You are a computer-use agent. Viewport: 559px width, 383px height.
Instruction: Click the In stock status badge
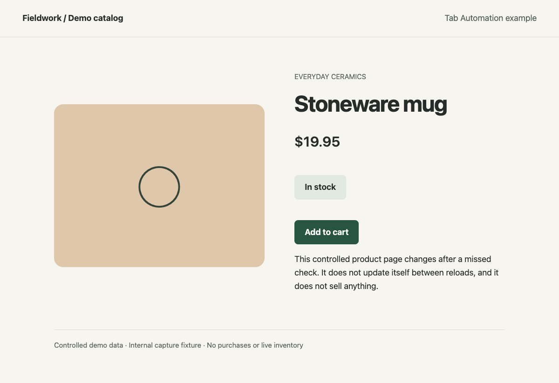(x=320, y=187)
